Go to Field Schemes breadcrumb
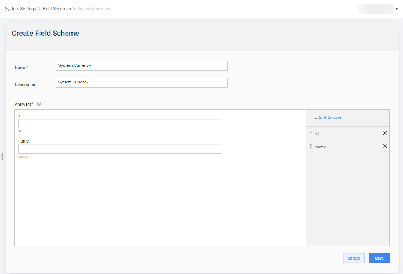This screenshot has height=274, width=403. [x=57, y=9]
